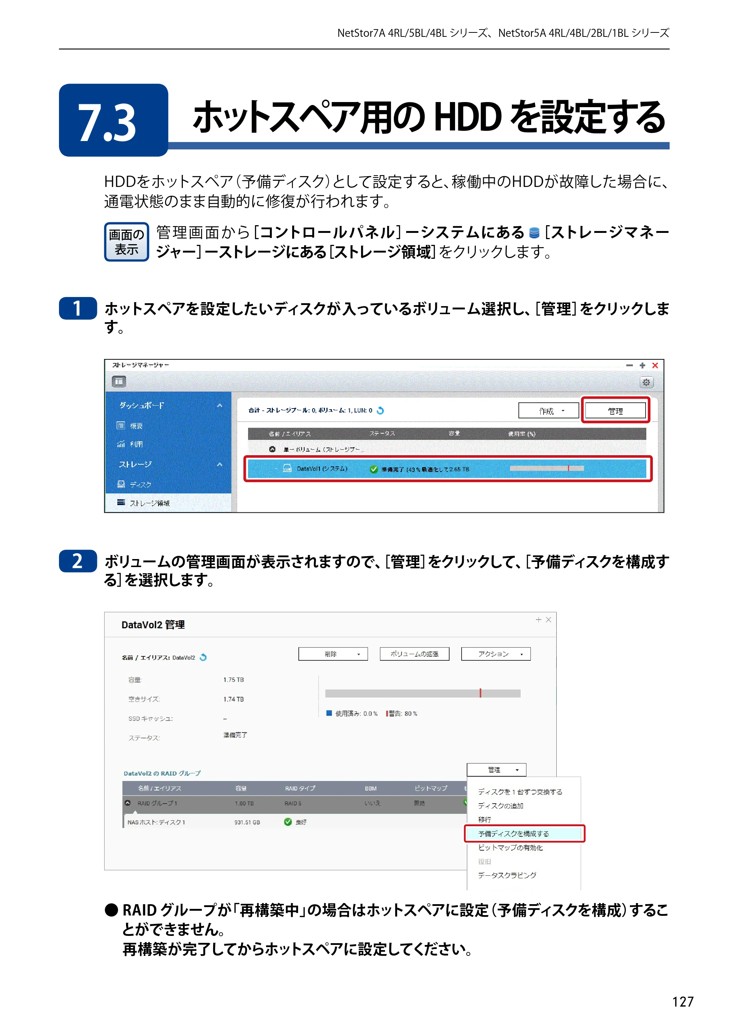Maximize the DataVol2 管理 dialog with the plus icon

point(538,620)
